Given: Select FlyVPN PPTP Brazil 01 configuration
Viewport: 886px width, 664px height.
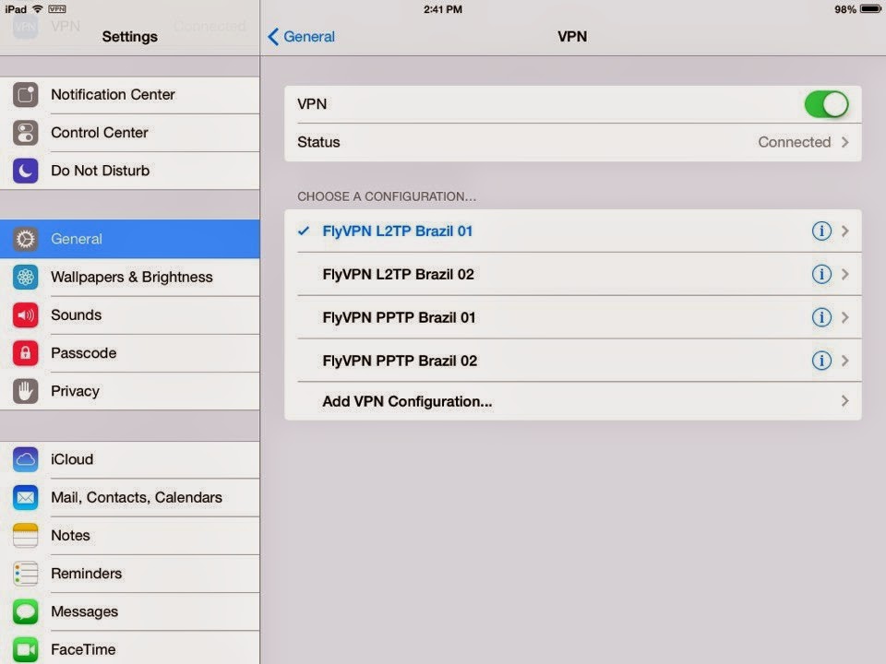Looking at the screenshot, I should pyautogui.click(x=573, y=317).
